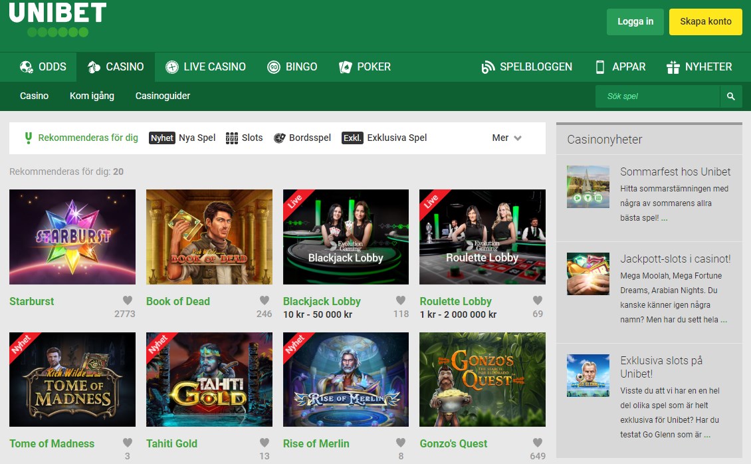This screenshot has width=751, height=464.
Task: Click the Go Glenn exklusiva slots thumbnail
Action: (x=588, y=376)
